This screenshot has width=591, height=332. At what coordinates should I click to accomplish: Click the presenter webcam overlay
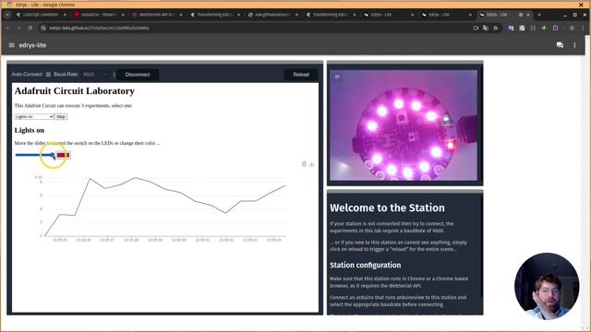(x=547, y=286)
